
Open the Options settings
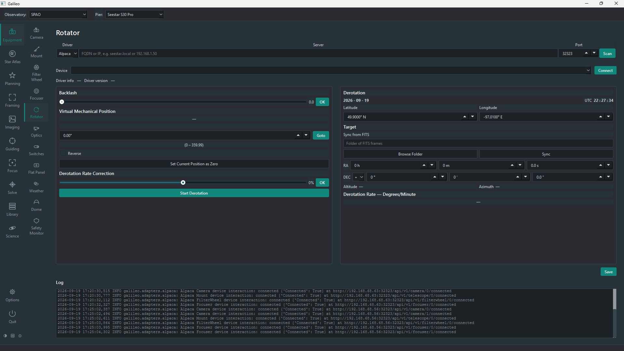pyautogui.click(x=12, y=295)
